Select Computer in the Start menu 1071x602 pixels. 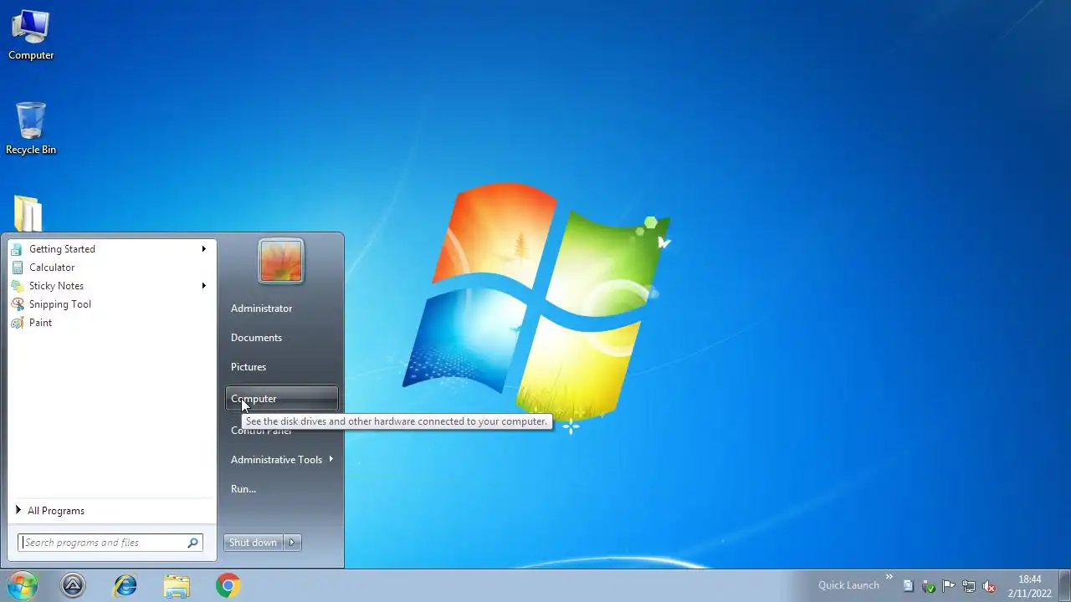282,399
